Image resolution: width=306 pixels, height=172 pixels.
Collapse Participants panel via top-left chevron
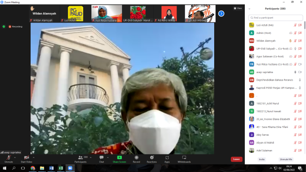250,9
